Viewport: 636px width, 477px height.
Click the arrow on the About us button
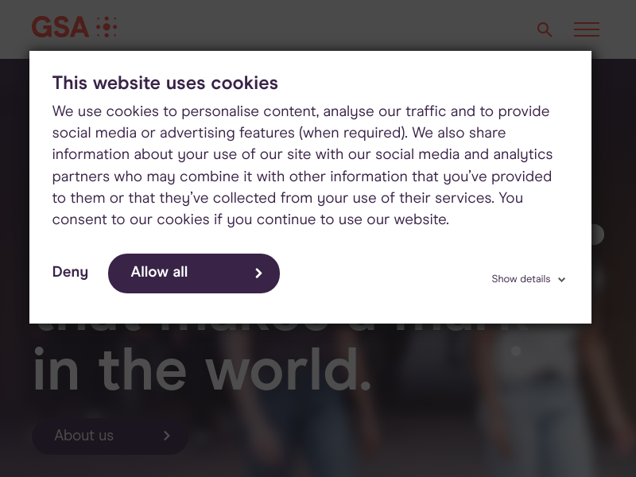[166, 436]
